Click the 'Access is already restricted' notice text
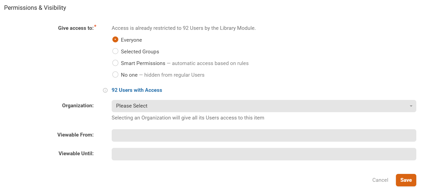 [184, 28]
